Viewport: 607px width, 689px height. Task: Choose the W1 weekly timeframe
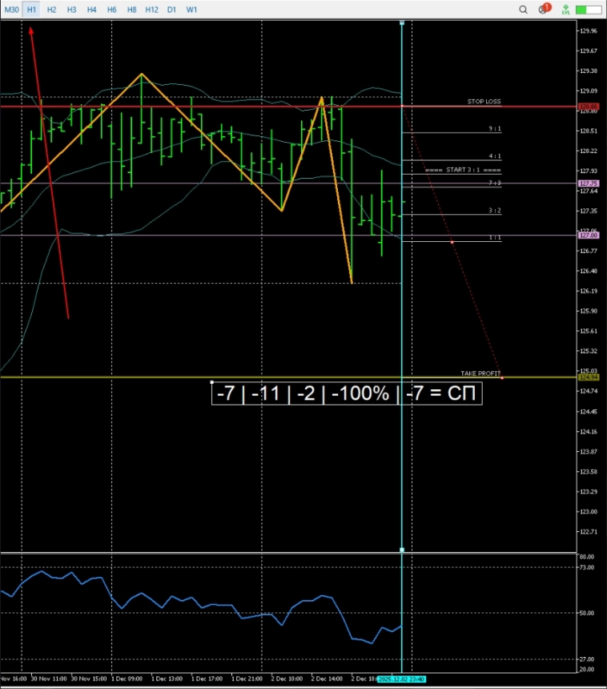(x=191, y=10)
